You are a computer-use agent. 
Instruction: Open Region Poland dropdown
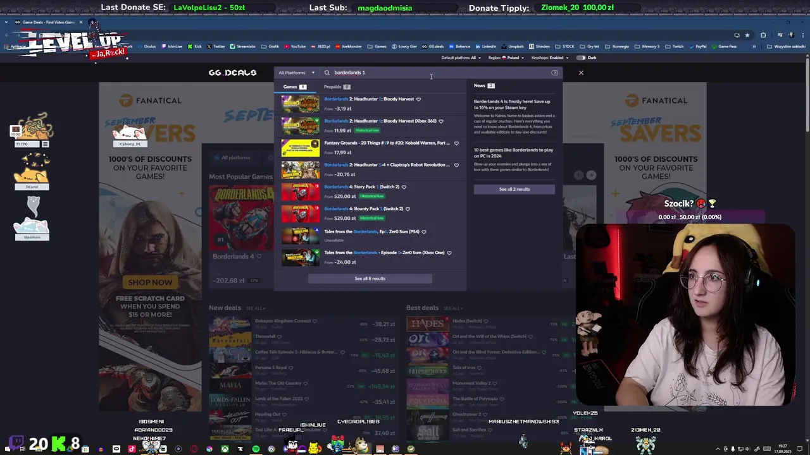pyautogui.click(x=507, y=58)
